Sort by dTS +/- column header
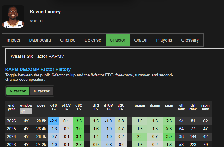The height and width of the screenshot is (147, 224). click(x=96, y=107)
